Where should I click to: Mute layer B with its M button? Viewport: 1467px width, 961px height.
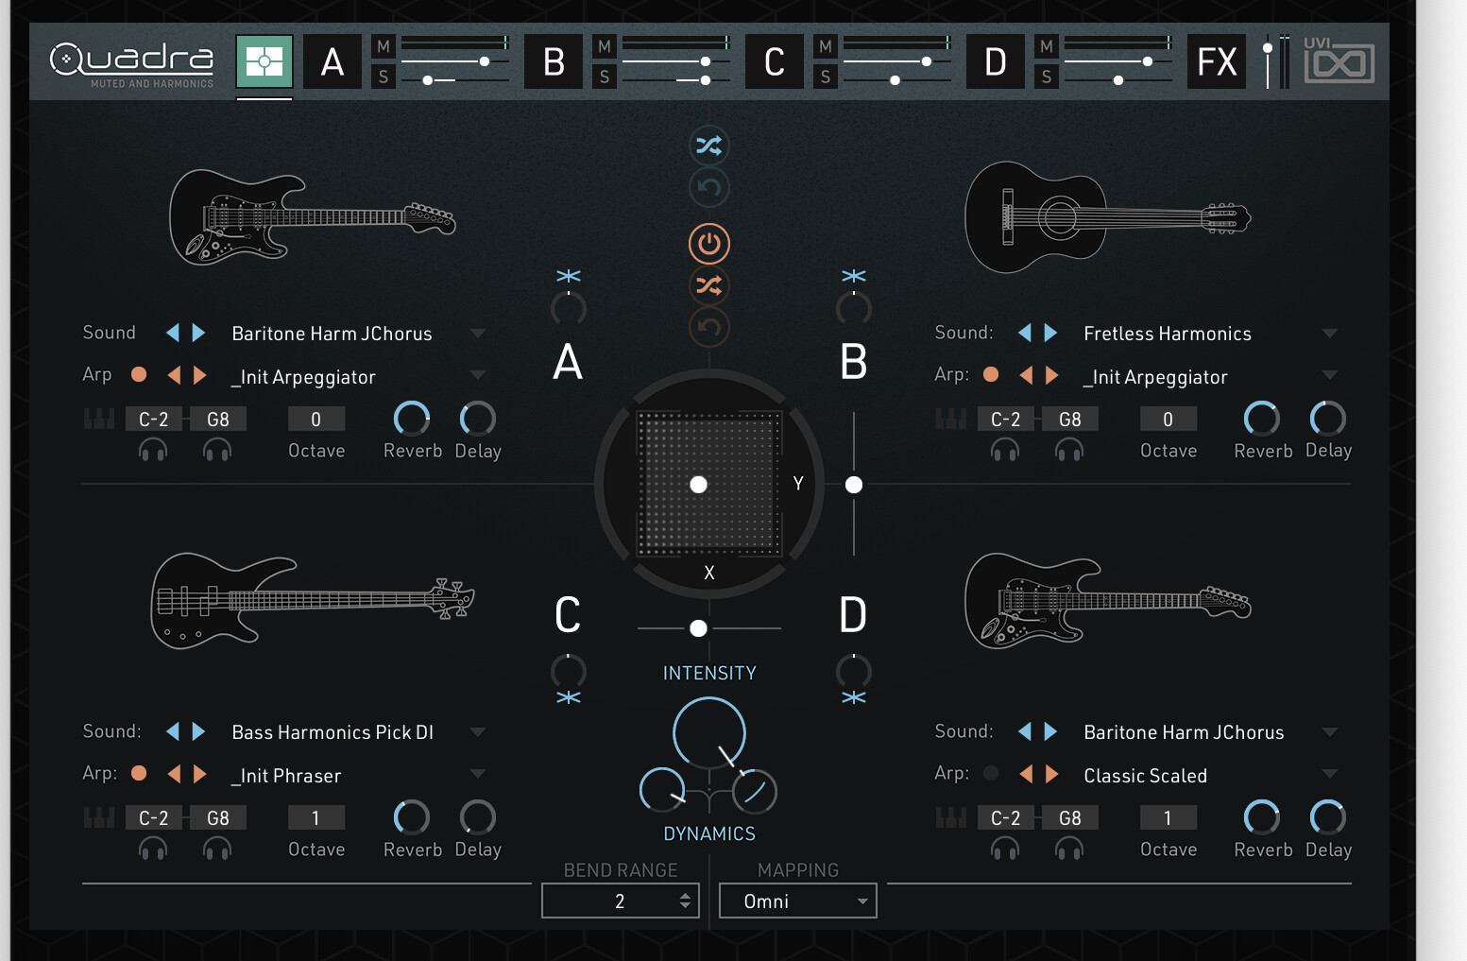[x=605, y=46]
